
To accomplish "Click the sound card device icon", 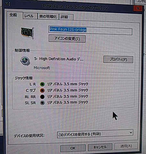I will click(x=28, y=33).
